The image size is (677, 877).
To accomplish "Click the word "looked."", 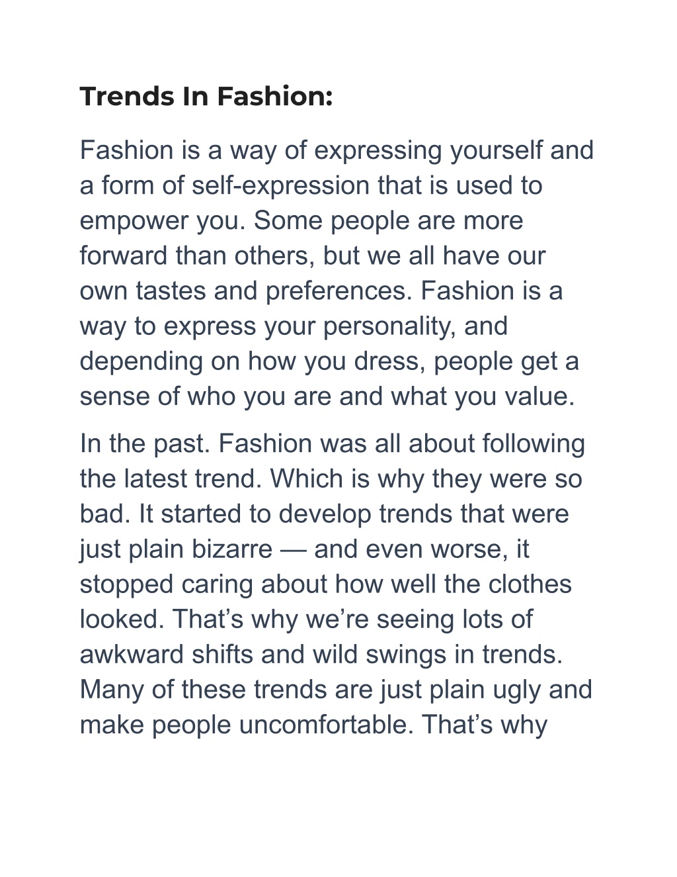I will click(122, 620).
